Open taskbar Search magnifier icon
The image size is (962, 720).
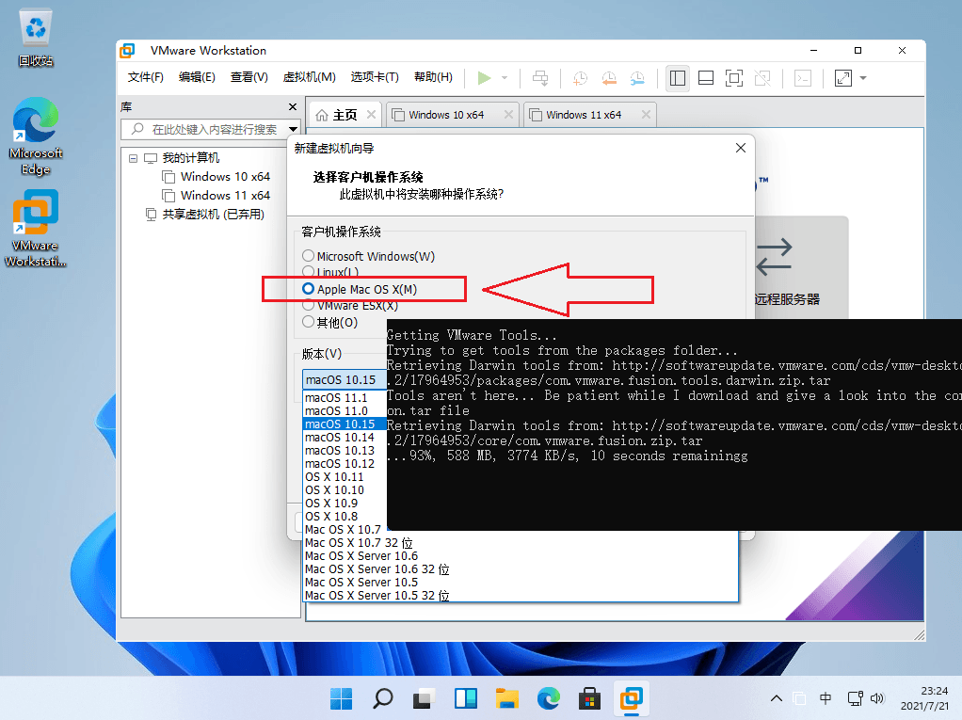383,698
